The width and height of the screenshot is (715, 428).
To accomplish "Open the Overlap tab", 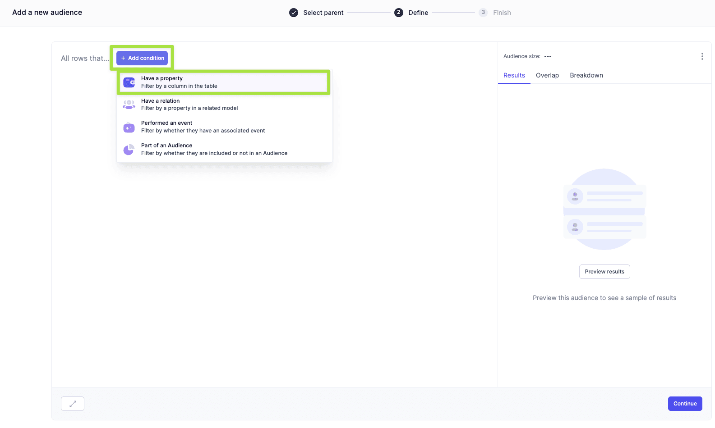I will click(547, 75).
